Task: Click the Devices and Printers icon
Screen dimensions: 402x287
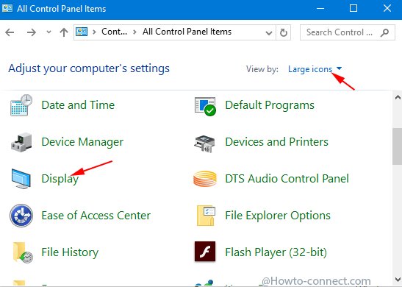Action: pos(204,143)
